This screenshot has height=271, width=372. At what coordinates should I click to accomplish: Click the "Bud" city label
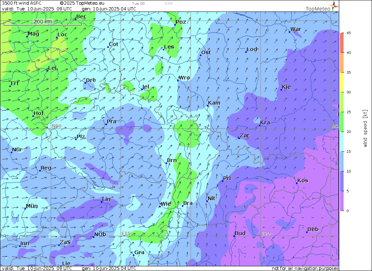pos(240,233)
